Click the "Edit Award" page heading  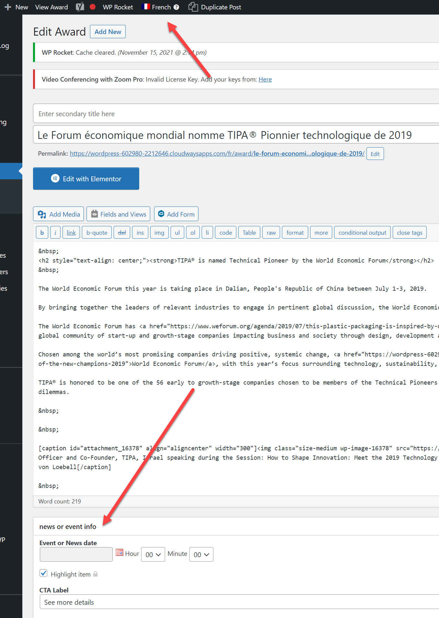[x=60, y=32]
